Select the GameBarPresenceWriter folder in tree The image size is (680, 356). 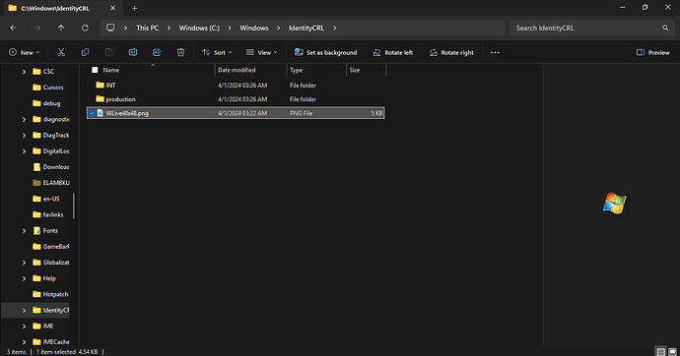pyautogui.click(x=51, y=247)
